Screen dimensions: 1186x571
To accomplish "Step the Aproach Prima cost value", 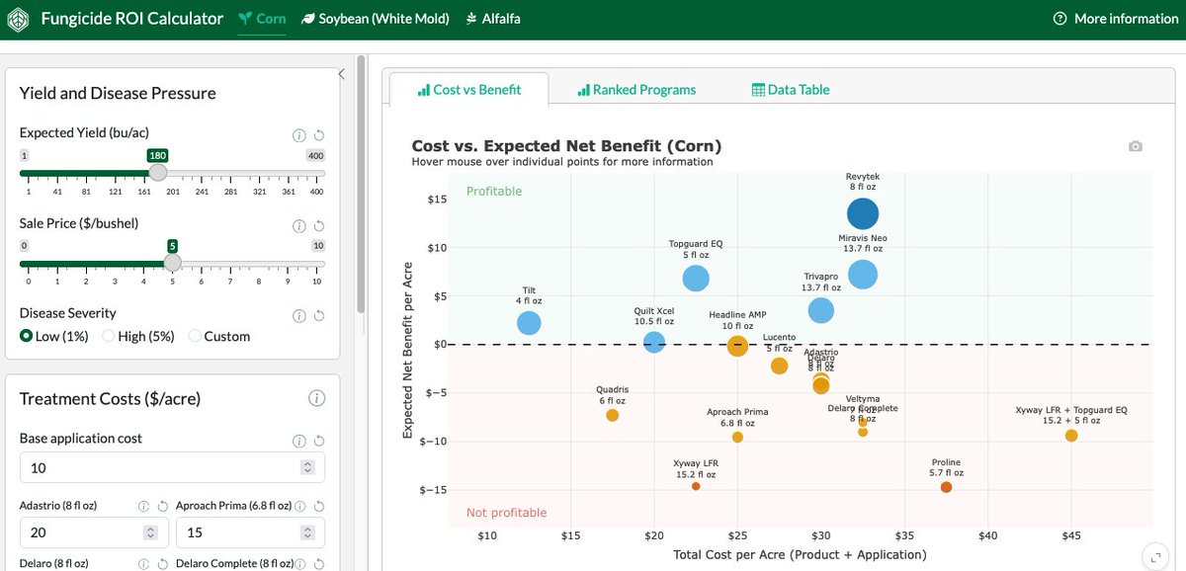I will (x=306, y=532).
